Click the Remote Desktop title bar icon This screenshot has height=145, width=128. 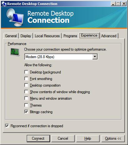(x=4, y=4)
